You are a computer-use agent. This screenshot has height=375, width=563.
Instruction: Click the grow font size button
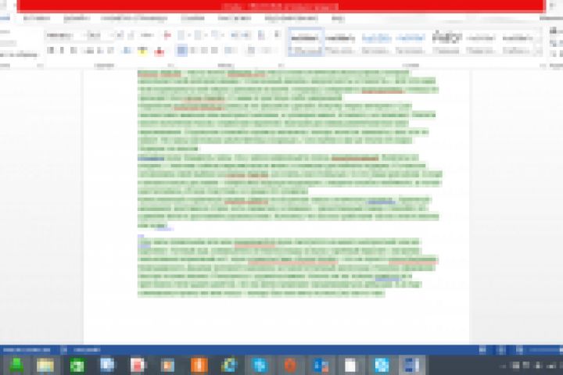click(x=120, y=35)
